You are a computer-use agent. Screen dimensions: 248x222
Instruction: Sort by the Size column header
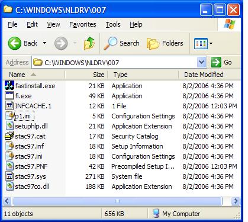pyautogui.click(x=86, y=75)
